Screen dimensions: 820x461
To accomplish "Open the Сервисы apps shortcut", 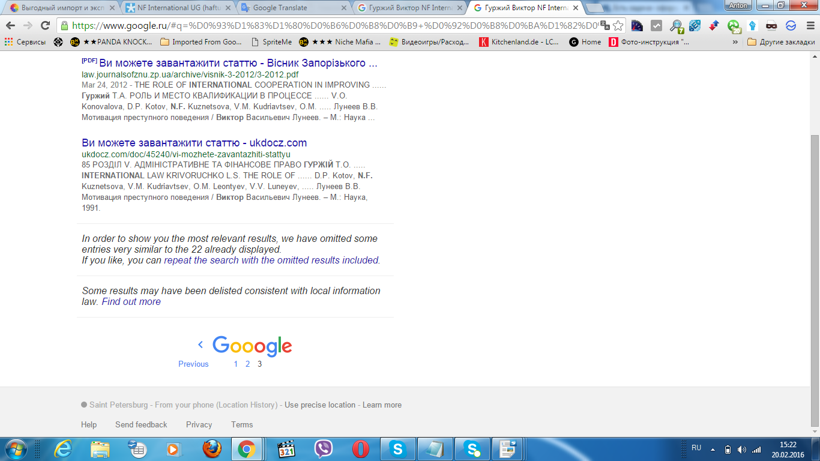I will [x=25, y=42].
